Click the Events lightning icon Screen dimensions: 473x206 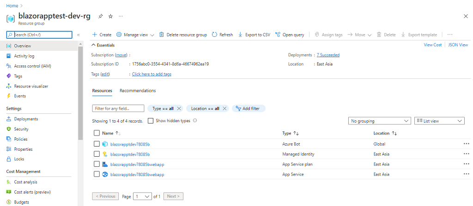[9, 96]
